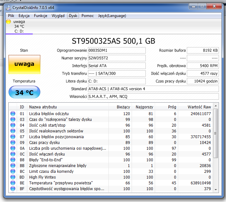Image resolution: width=226 pixels, height=202 pixels.
Task: Click the SATA/300 transfer mode field
Action: (117, 73)
